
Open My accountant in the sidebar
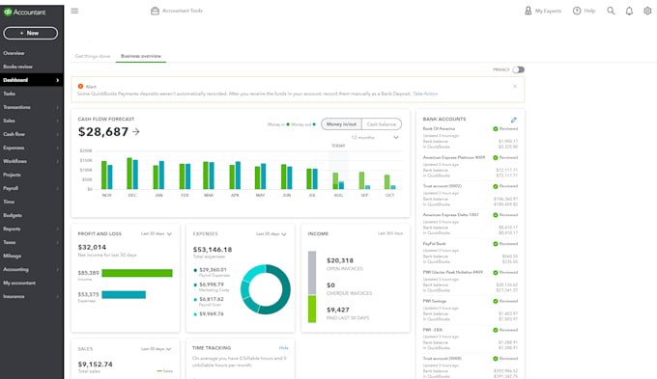pos(19,284)
